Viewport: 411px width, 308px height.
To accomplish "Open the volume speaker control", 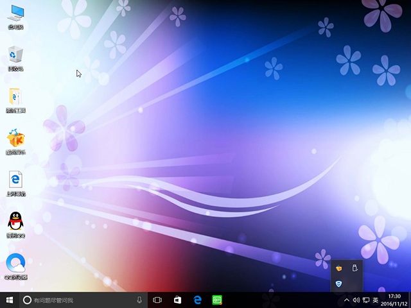I will [x=356, y=300].
